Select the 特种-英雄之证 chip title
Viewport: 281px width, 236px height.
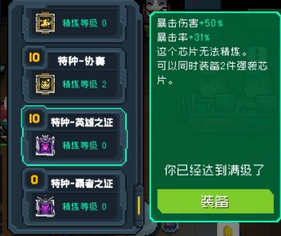pyautogui.click(x=82, y=122)
